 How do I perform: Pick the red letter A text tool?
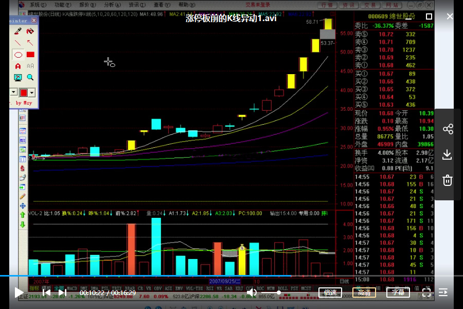tap(17, 66)
